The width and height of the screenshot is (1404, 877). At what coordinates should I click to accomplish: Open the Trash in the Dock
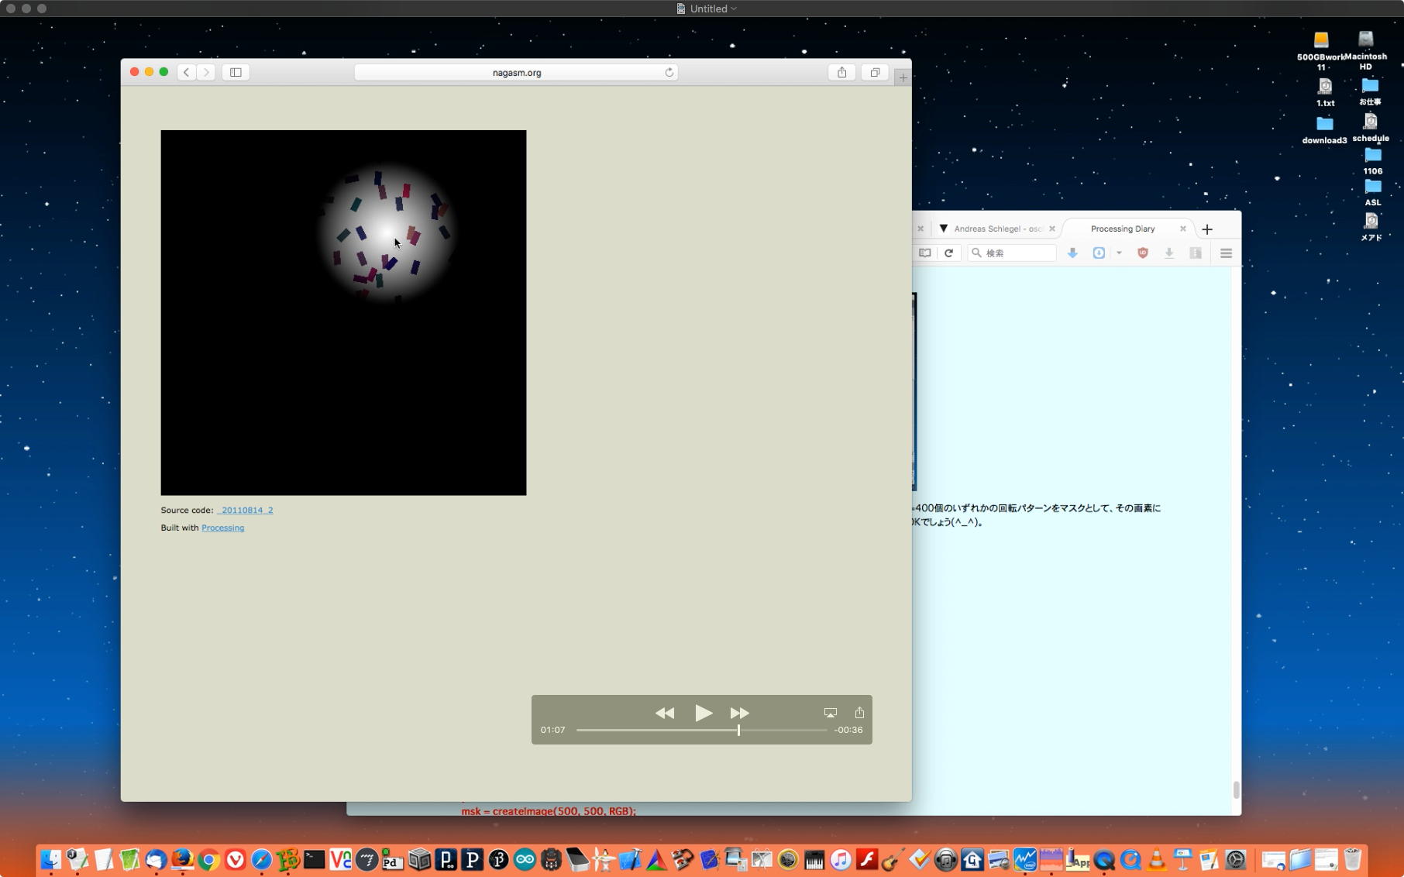click(x=1352, y=859)
